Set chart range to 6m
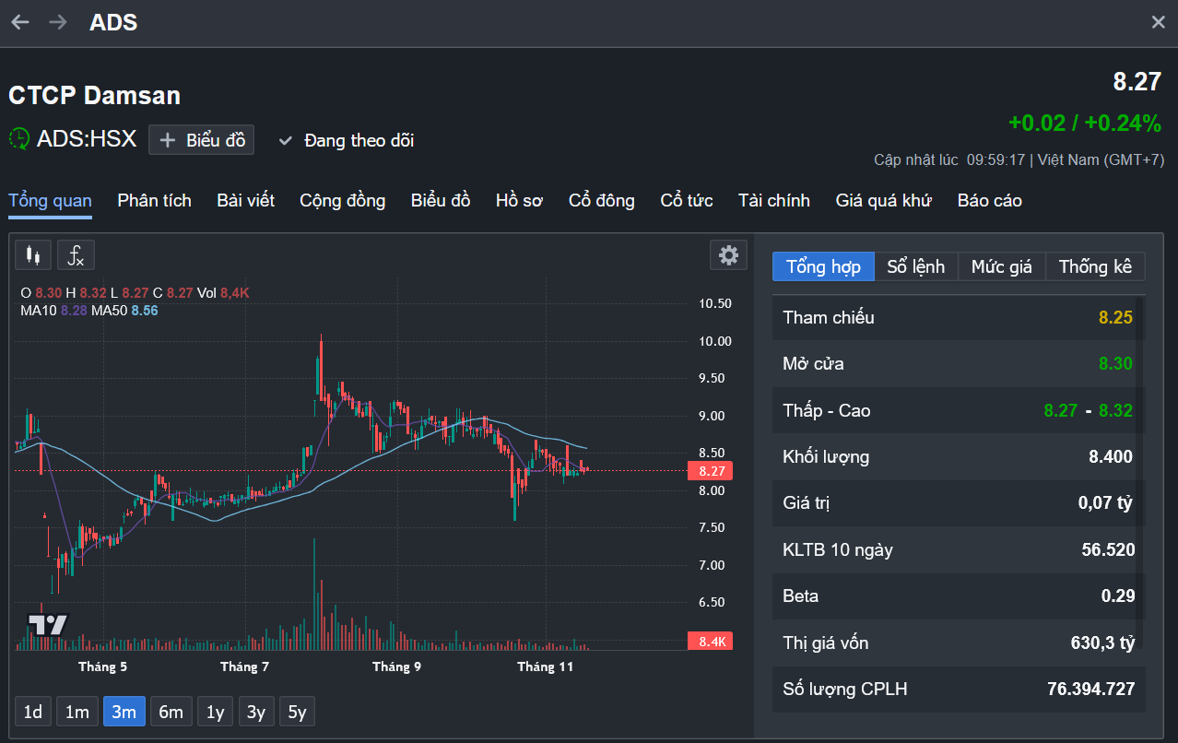Image resolution: width=1178 pixels, height=743 pixels. tap(171, 712)
